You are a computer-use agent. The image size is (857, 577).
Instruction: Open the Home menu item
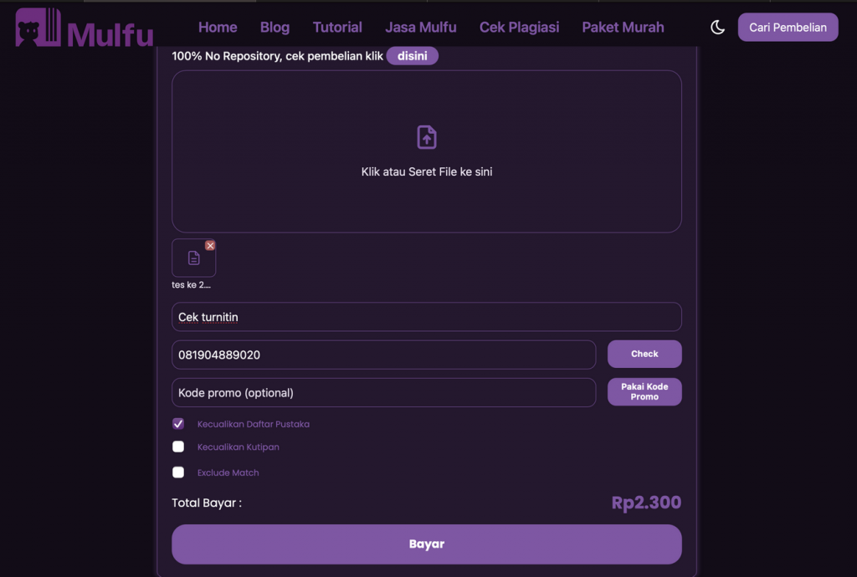218,28
